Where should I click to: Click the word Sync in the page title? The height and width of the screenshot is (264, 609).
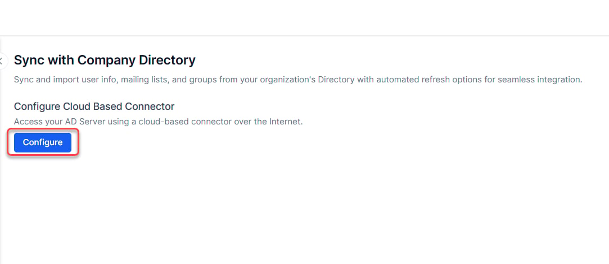pos(28,61)
